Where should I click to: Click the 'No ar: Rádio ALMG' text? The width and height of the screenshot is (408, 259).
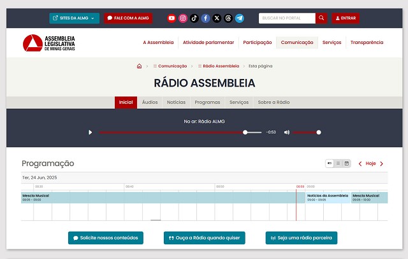(204, 122)
